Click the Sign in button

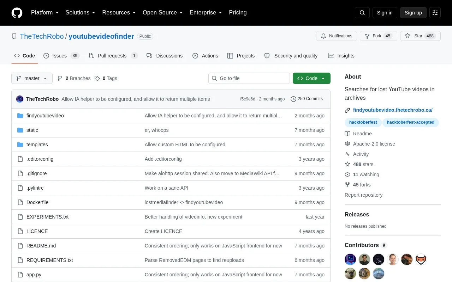pos(385,13)
